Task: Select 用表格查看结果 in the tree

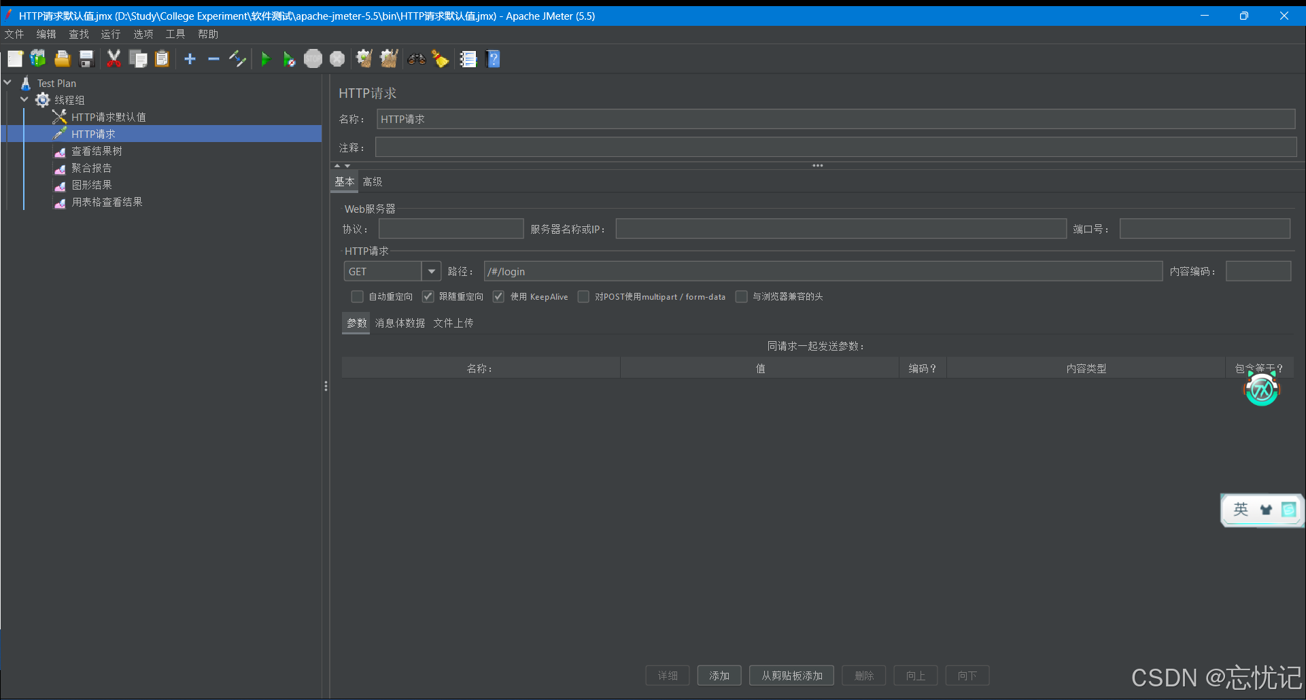Action: click(107, 202)
